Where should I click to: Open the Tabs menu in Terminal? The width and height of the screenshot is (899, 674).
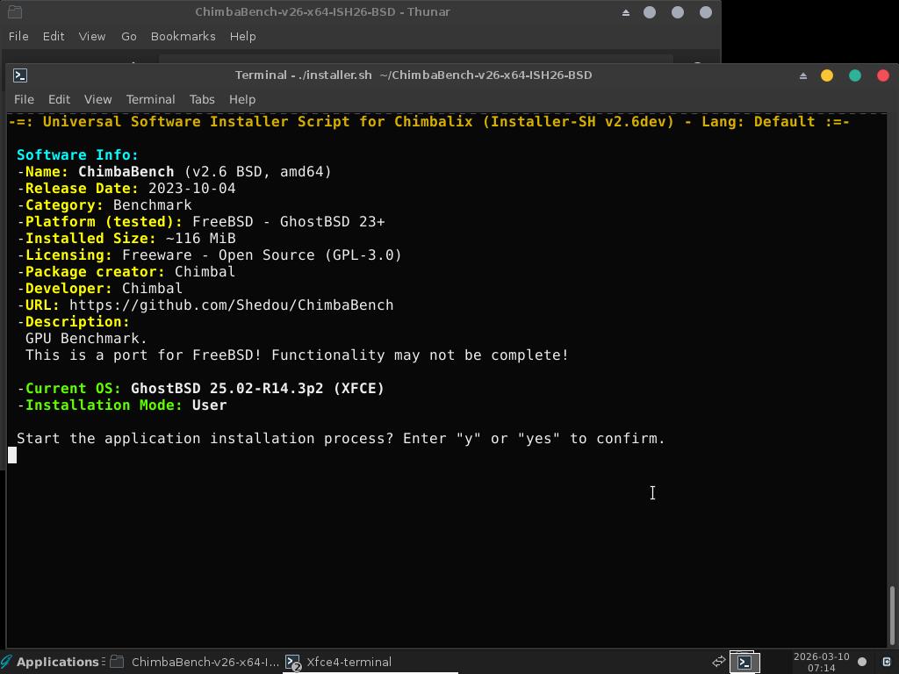[202, 100]
